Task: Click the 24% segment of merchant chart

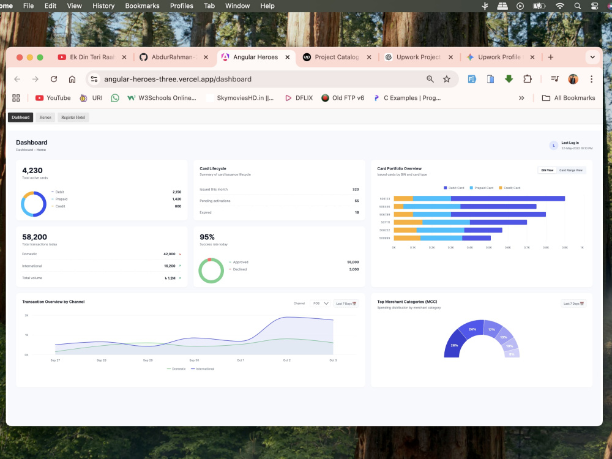Action: [472, 330]
